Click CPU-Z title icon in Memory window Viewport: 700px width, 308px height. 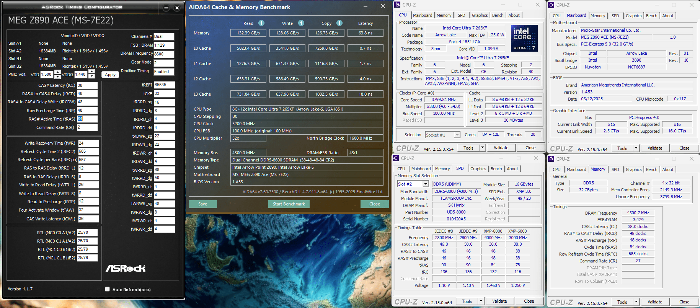(x=551, y=159)
